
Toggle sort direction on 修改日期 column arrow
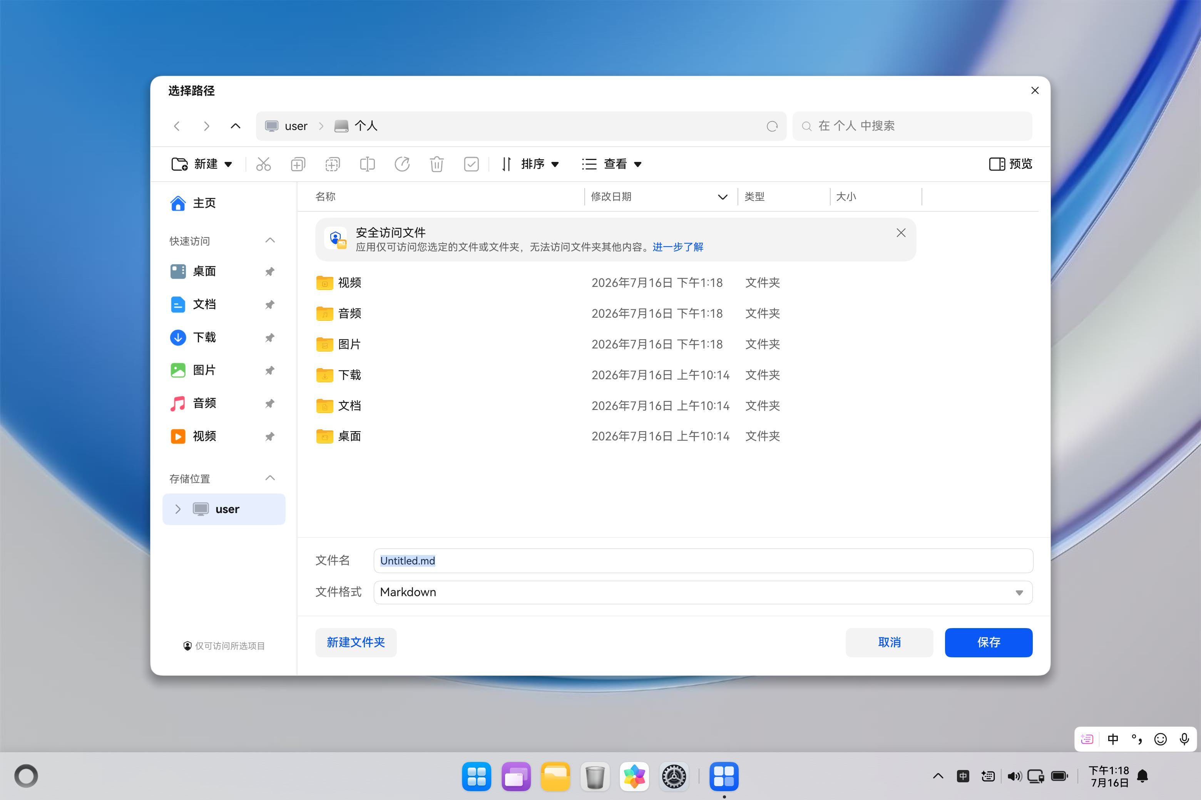click(723, 197)
